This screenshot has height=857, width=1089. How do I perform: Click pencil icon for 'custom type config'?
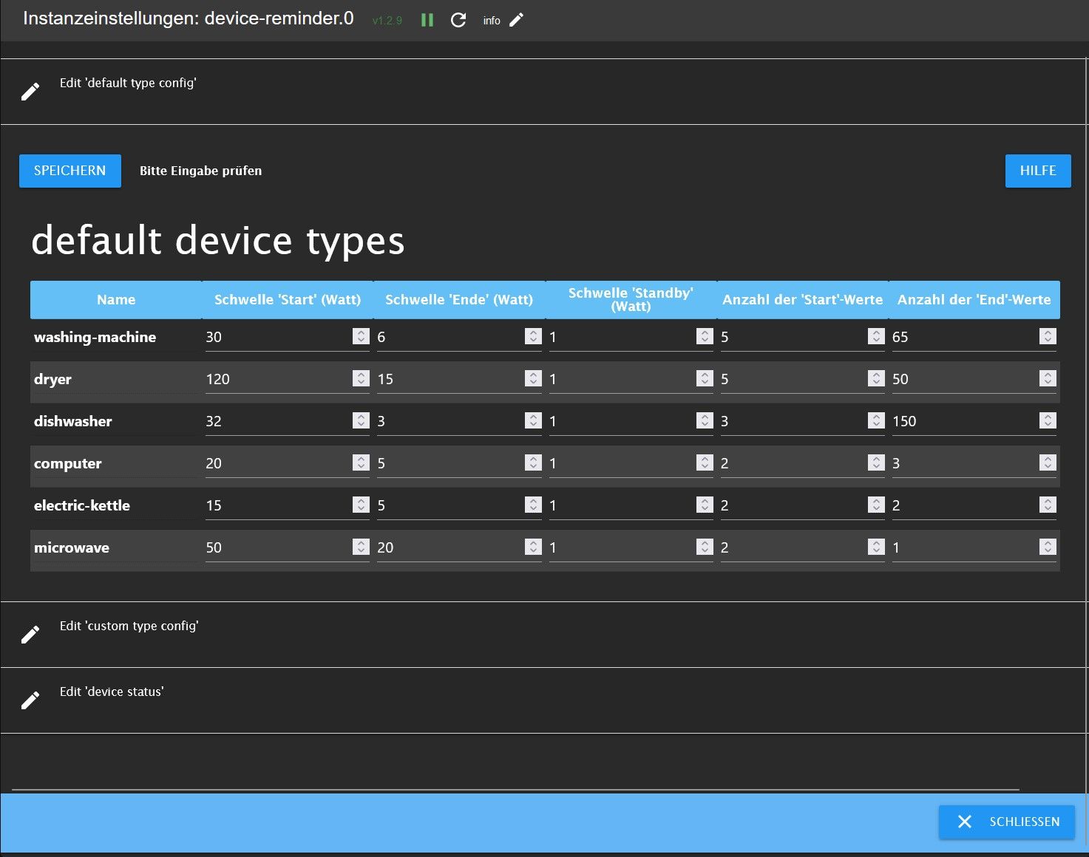click(x=30, y=635)
